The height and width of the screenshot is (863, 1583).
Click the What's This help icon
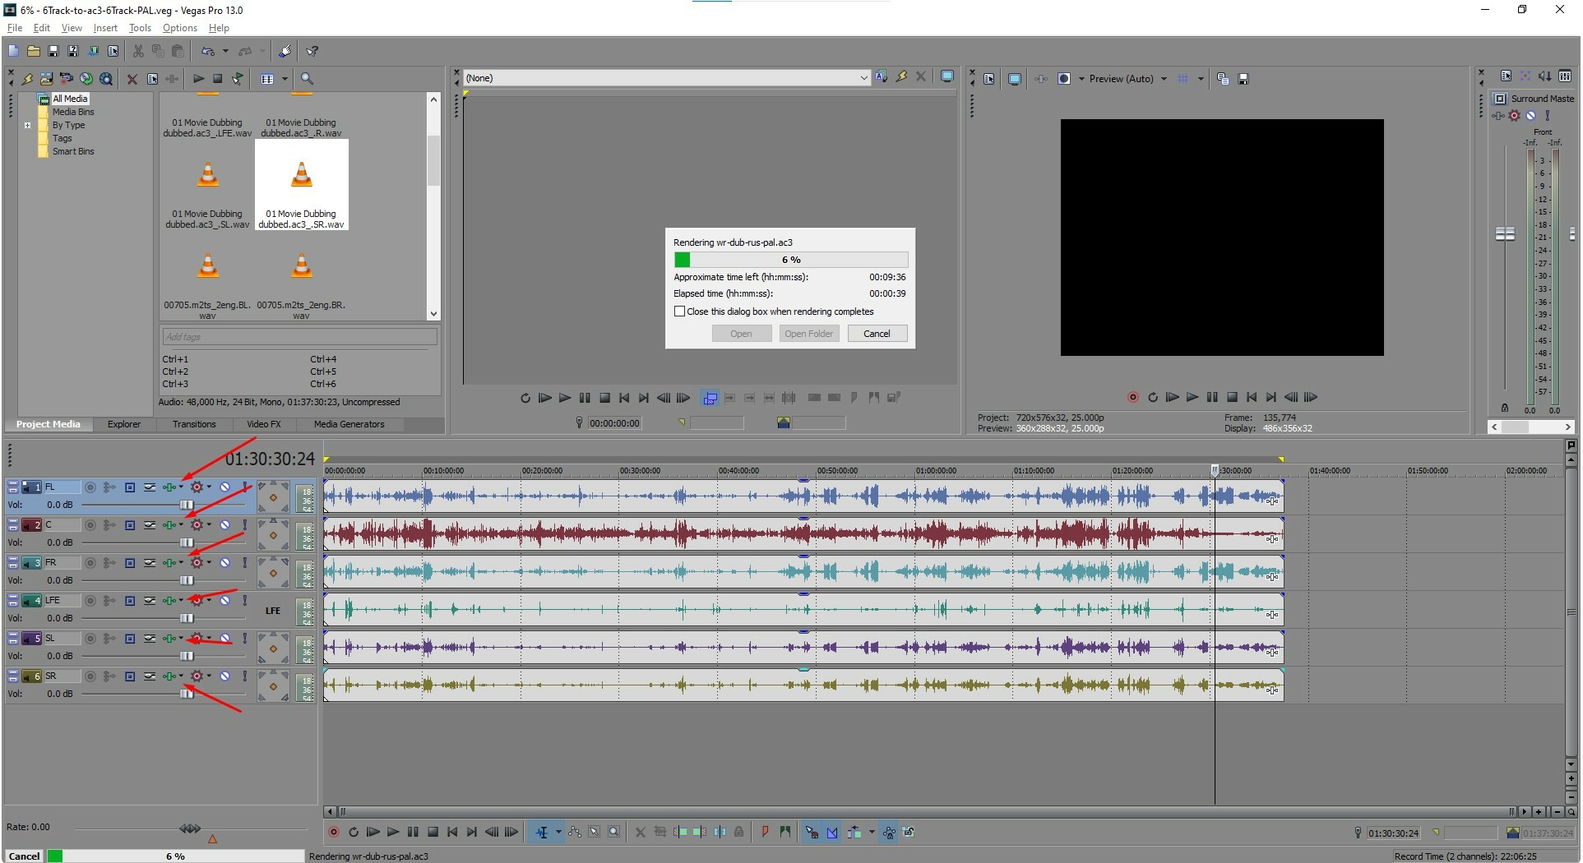(x=312, y=51)
